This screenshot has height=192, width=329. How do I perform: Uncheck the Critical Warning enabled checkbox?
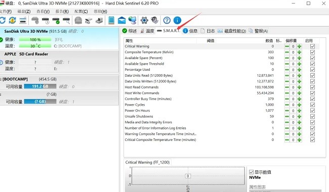click(312, 46)
